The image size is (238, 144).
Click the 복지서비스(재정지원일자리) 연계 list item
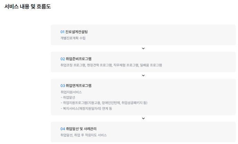(86, 109)
